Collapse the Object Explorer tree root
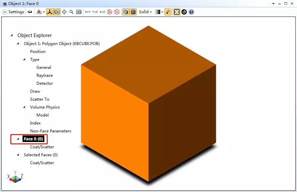 click(12, 35)
